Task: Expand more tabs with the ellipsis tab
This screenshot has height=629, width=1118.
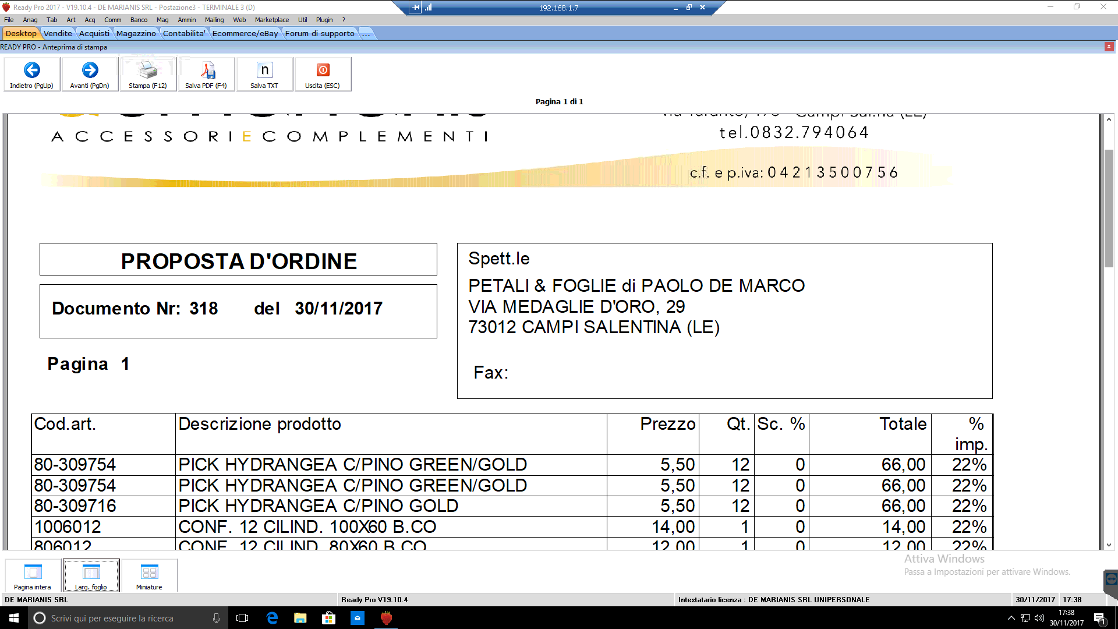Action: click(366, 33)
